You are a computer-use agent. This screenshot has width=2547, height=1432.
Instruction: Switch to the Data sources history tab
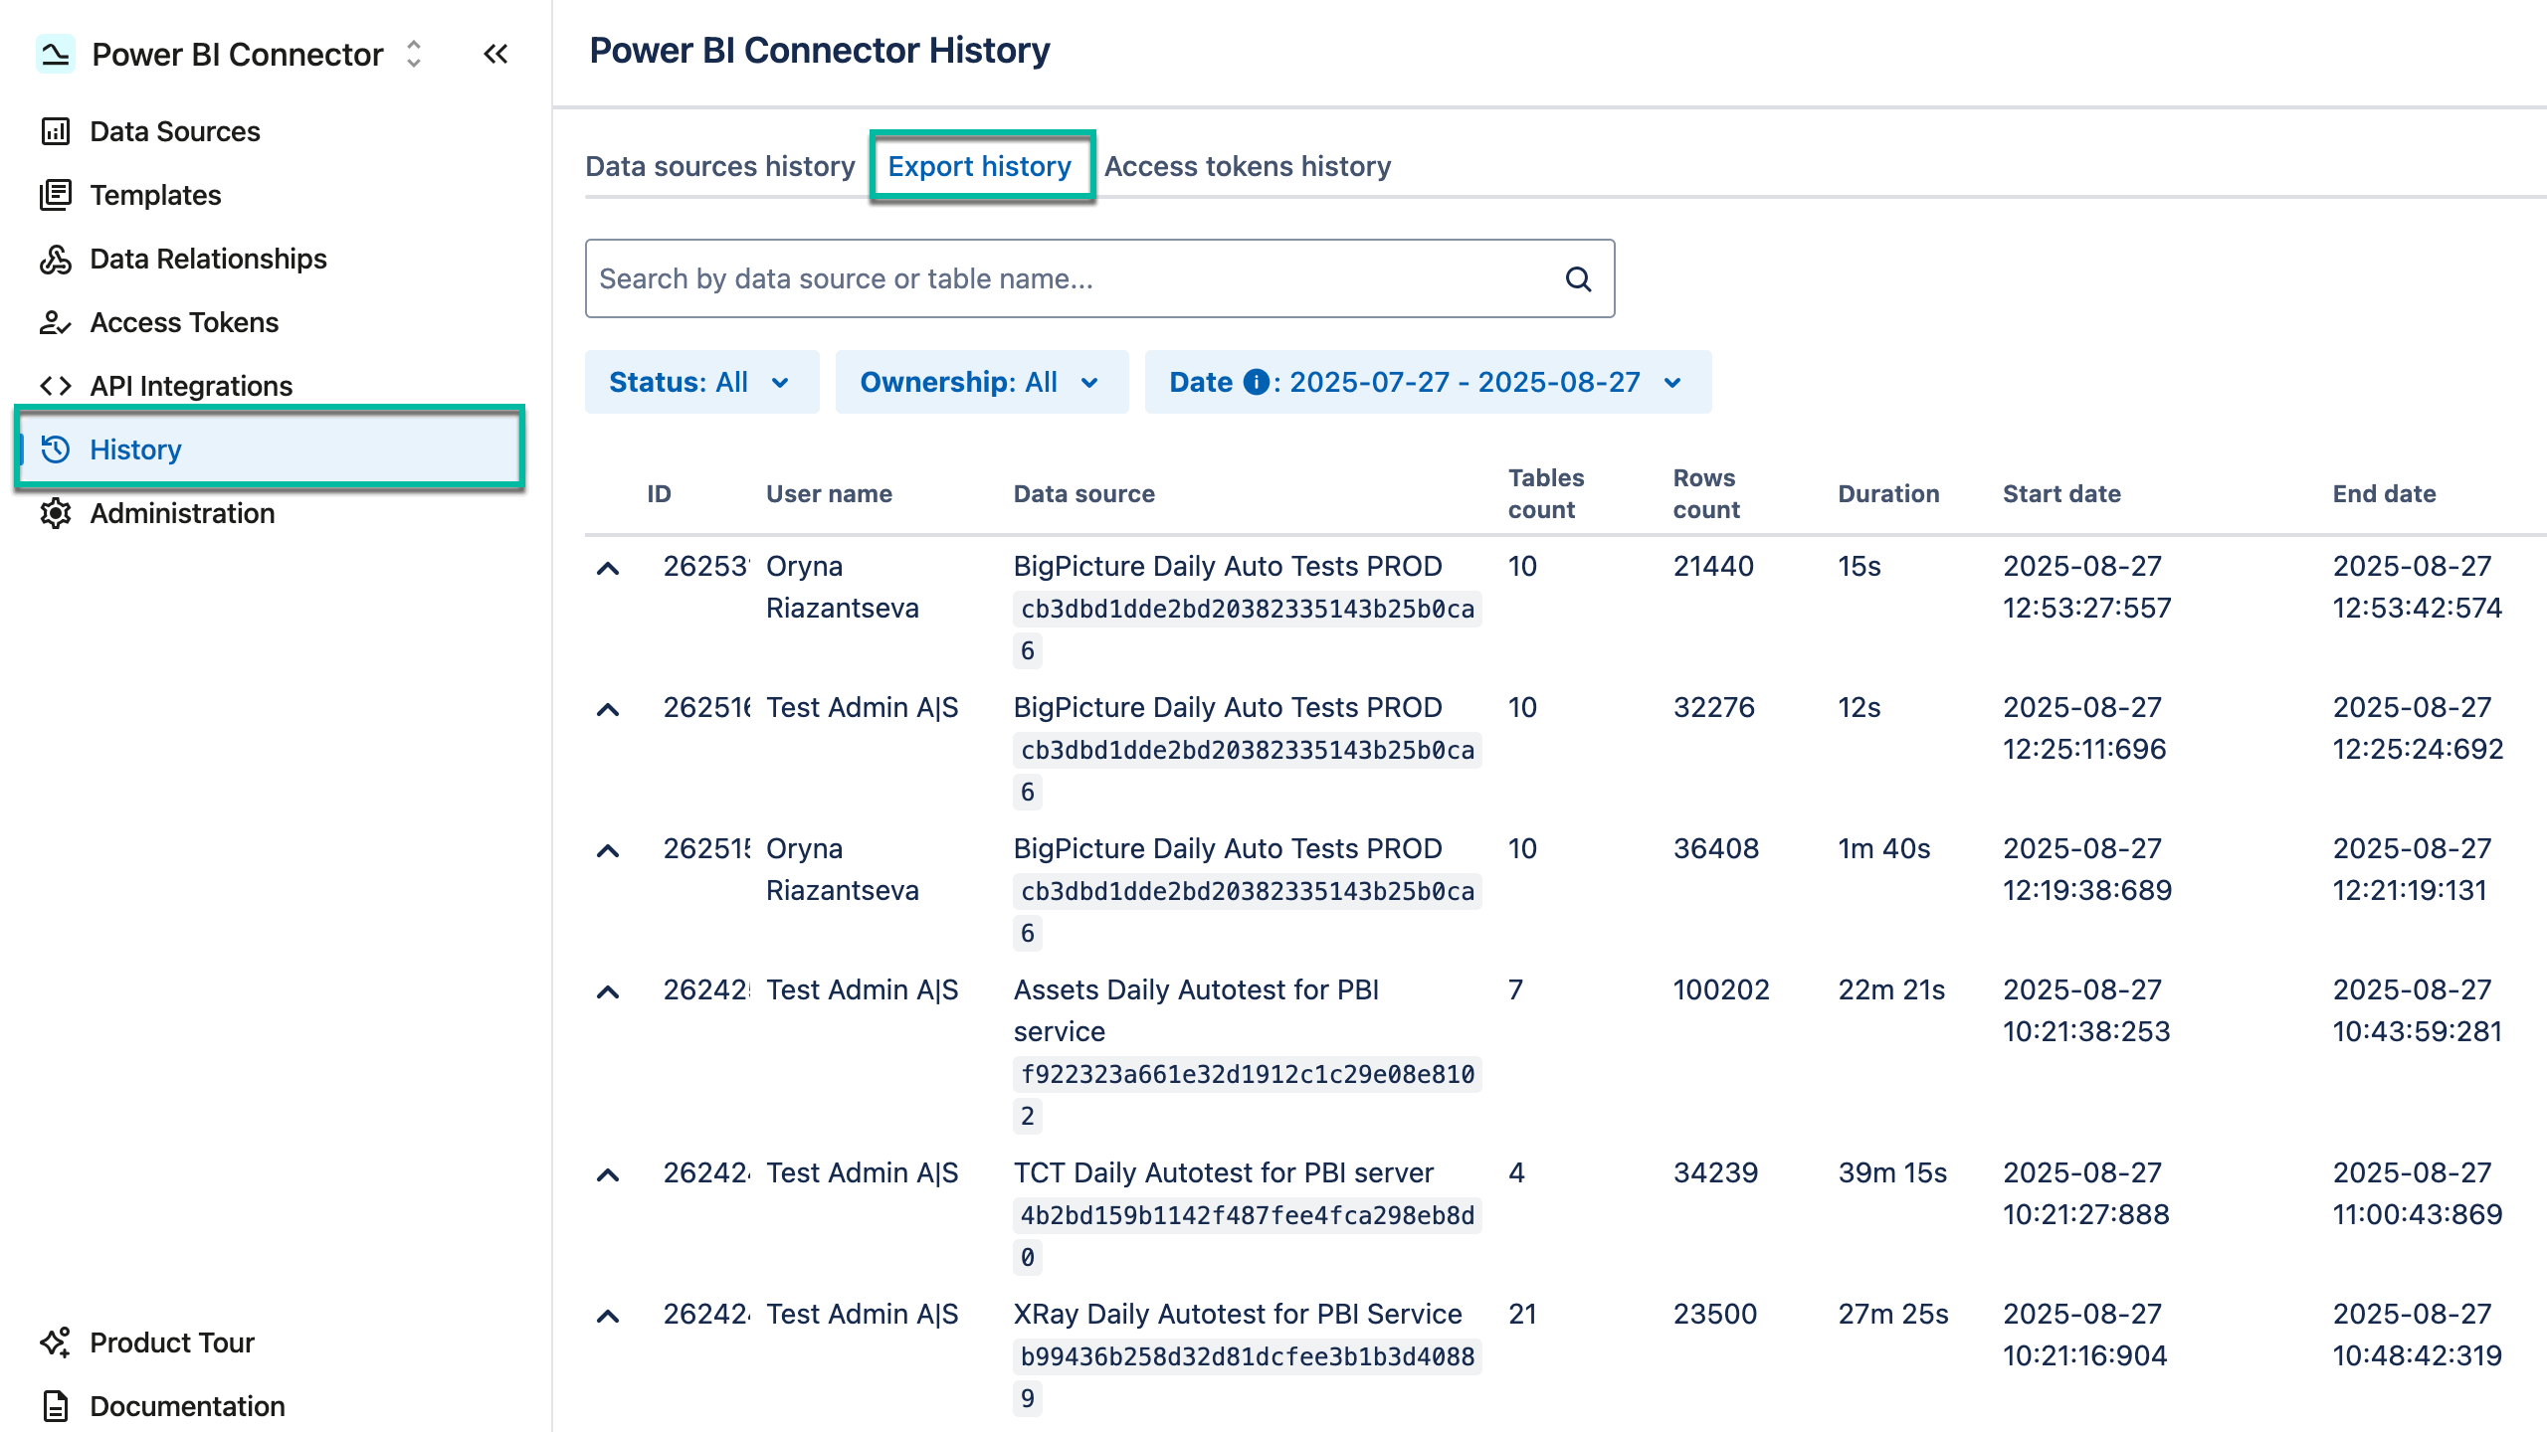(719, 166)
